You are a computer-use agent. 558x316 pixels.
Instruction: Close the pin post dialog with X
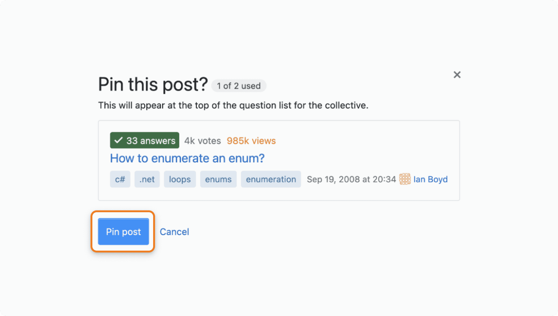(457, 75)
